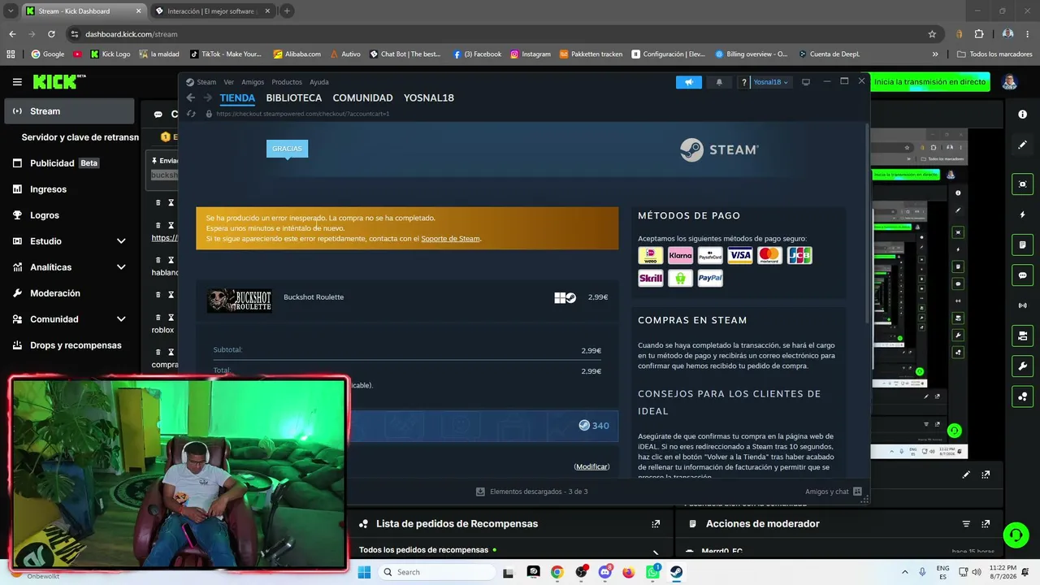Show hidden system tray icons

[904, 572]
